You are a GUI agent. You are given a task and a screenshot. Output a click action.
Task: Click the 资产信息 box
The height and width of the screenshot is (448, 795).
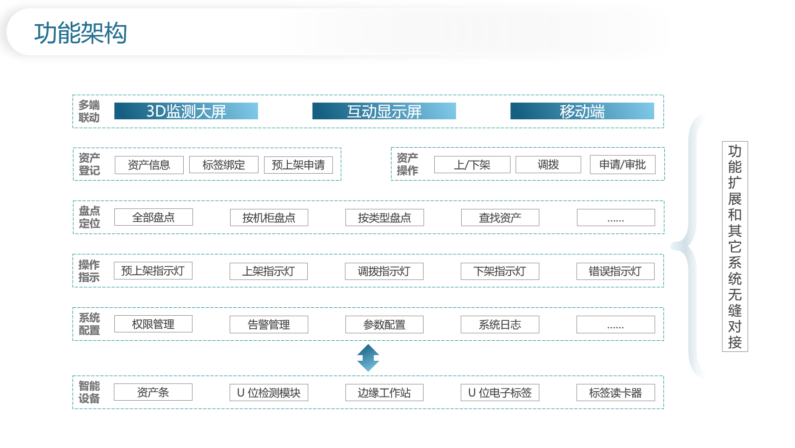(x=149, y=165)
